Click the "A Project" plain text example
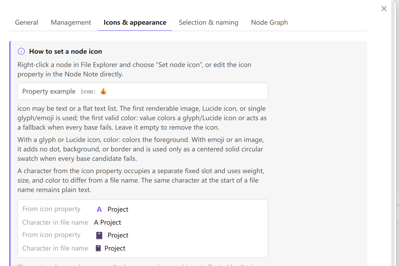This screenshot has width=399, height=266. 107,222
